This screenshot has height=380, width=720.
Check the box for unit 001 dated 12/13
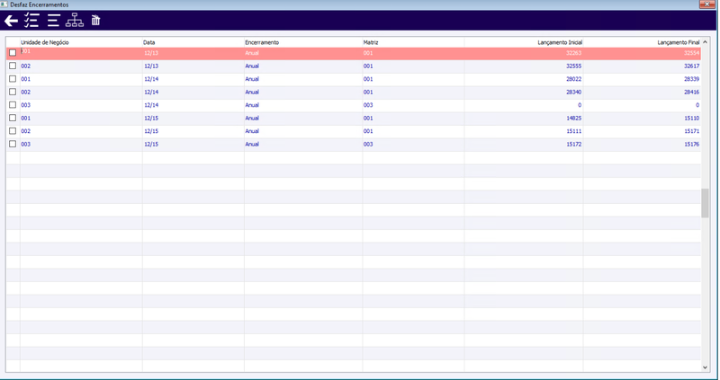tap(13, 53)
